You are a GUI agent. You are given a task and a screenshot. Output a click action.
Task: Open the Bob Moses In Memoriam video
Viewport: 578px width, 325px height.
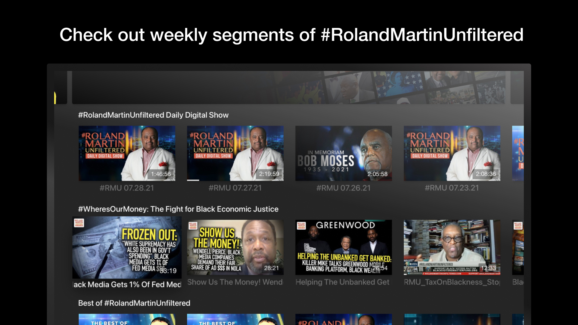pyautogui.click(x=343, y=153)
